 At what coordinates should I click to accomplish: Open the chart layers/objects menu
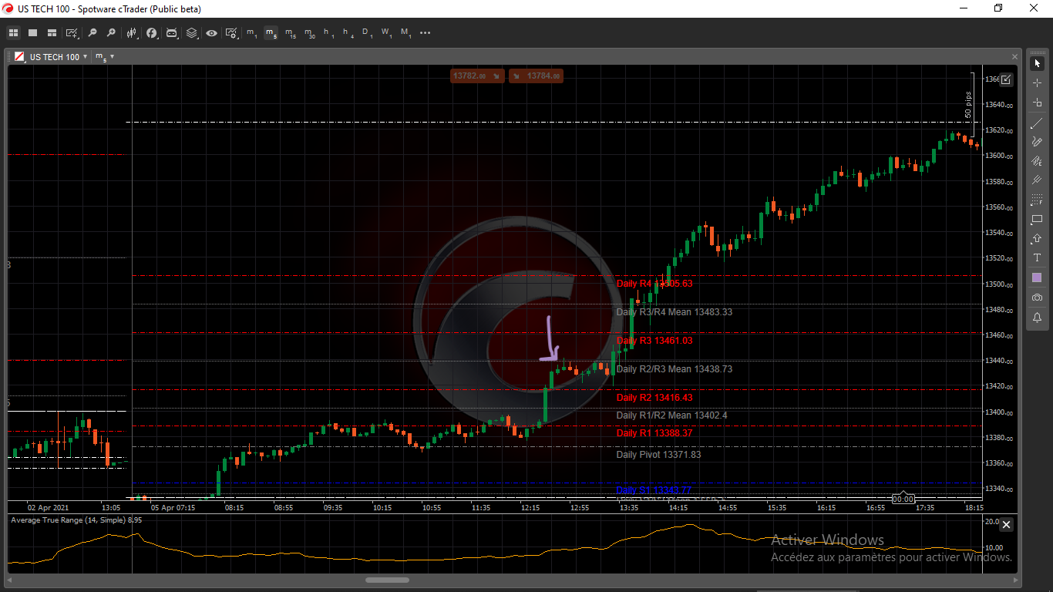192,33
